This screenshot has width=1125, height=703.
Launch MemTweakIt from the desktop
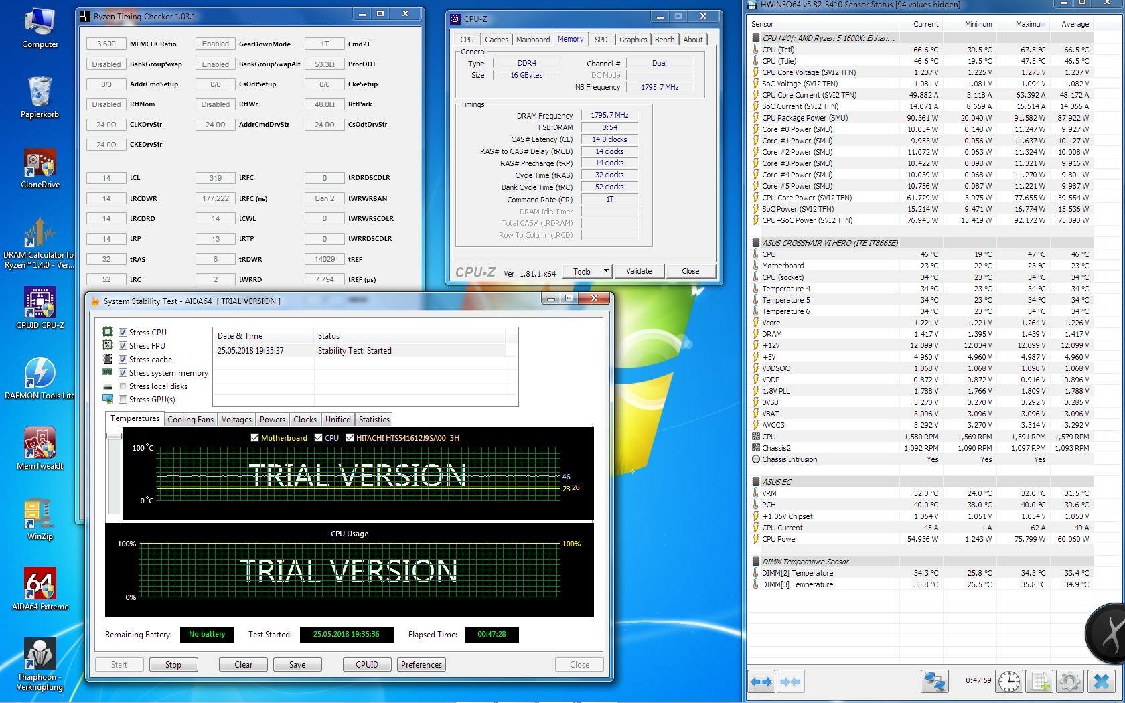[40, 449]
